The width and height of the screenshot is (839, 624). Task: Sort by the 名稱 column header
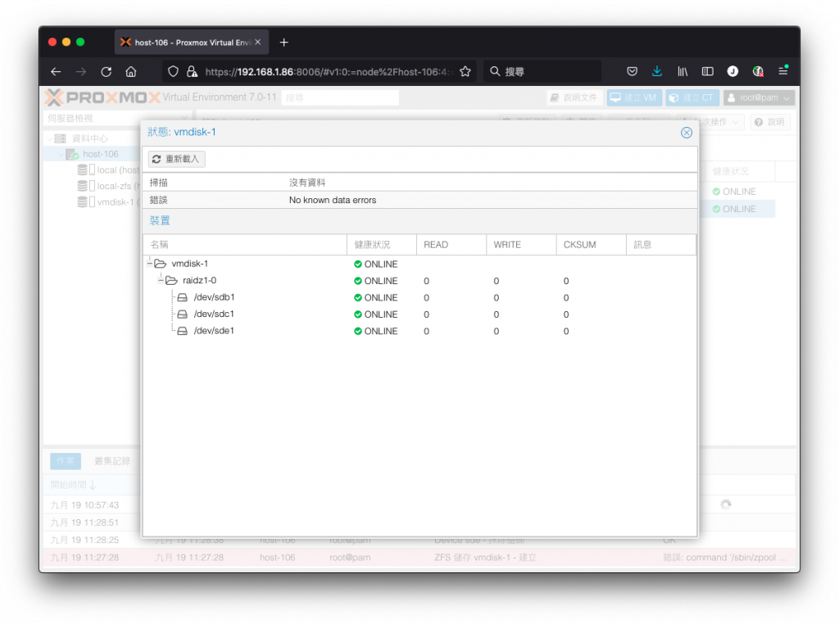pos(245,244)
